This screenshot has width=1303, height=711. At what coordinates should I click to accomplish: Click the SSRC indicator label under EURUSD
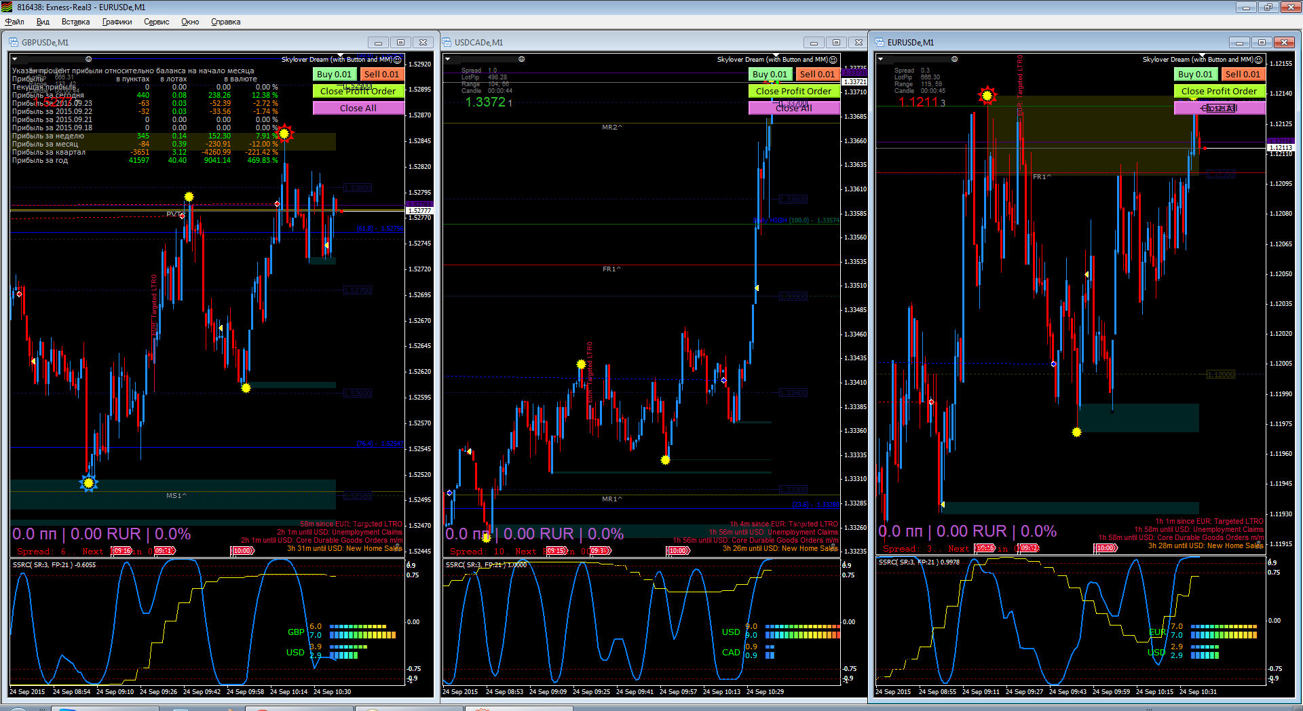(x=919, y=562)
